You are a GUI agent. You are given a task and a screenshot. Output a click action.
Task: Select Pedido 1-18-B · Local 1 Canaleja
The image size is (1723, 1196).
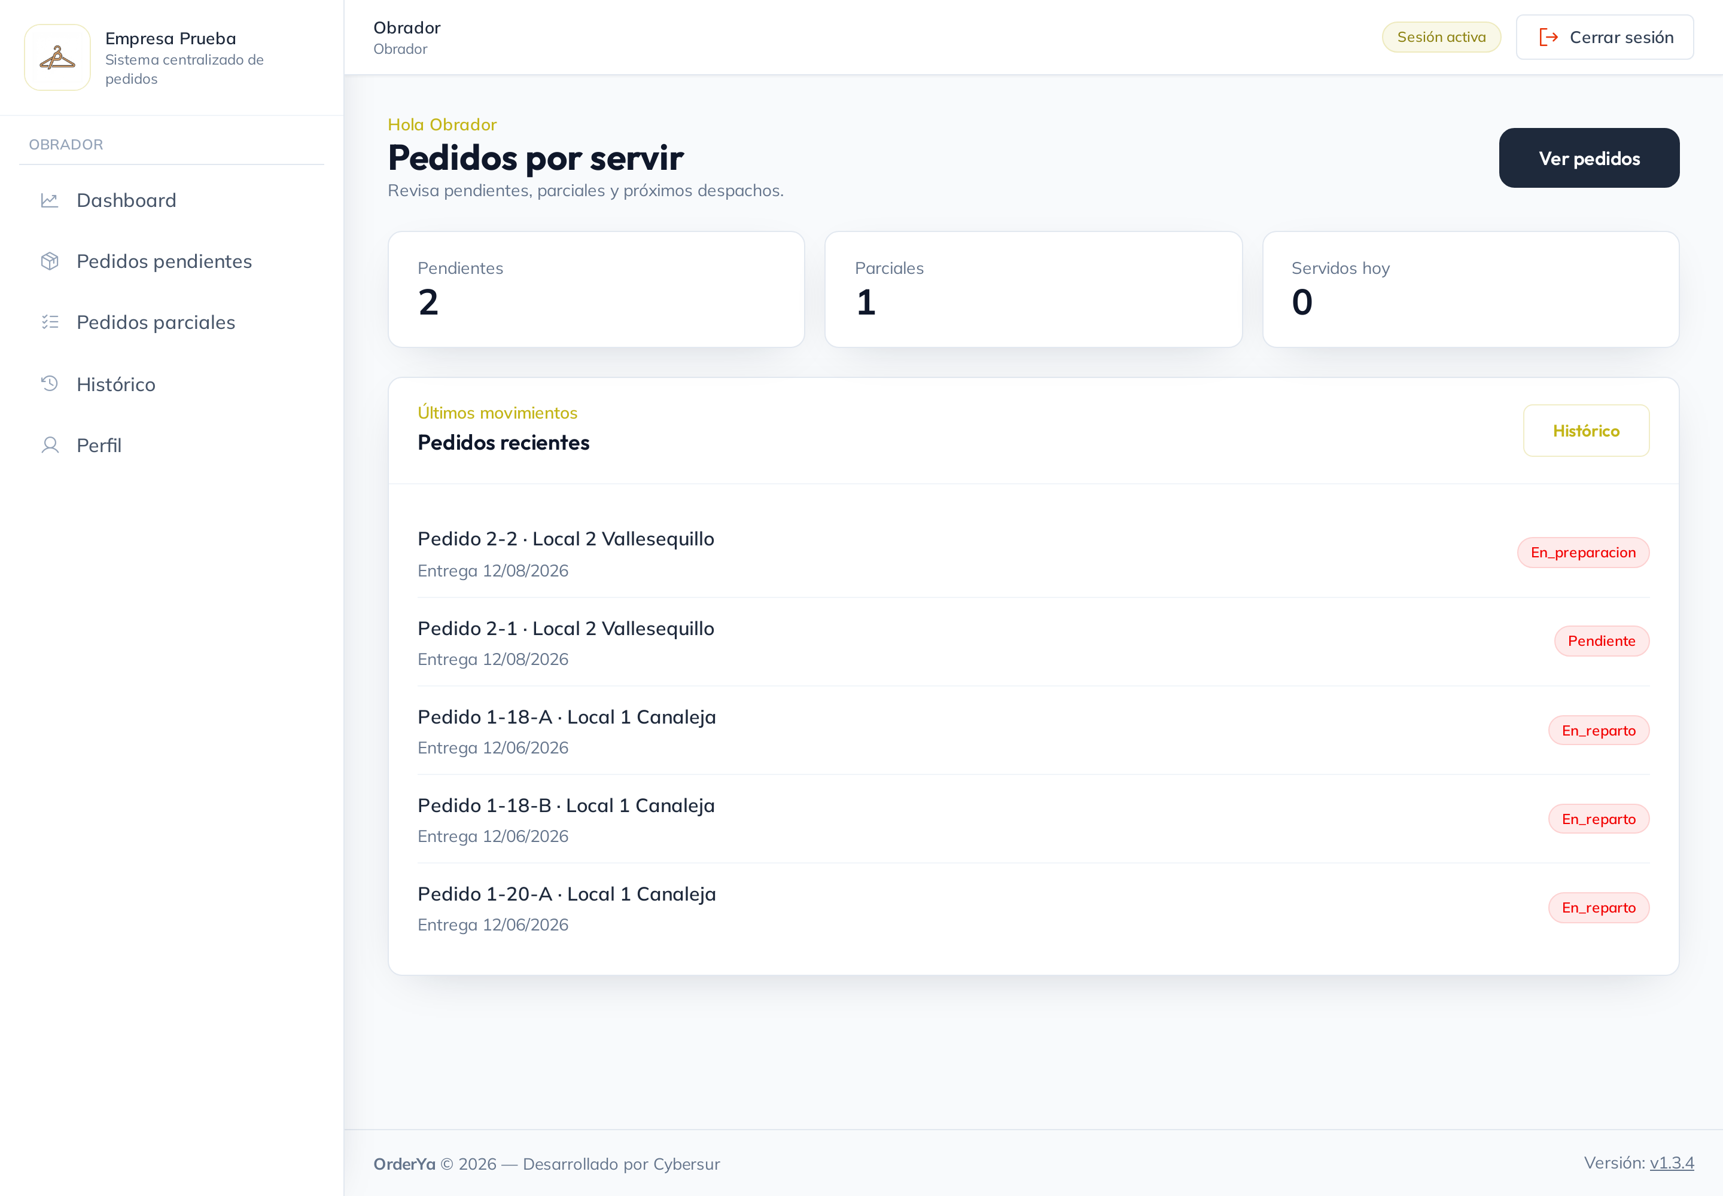[x=565, y=806]
